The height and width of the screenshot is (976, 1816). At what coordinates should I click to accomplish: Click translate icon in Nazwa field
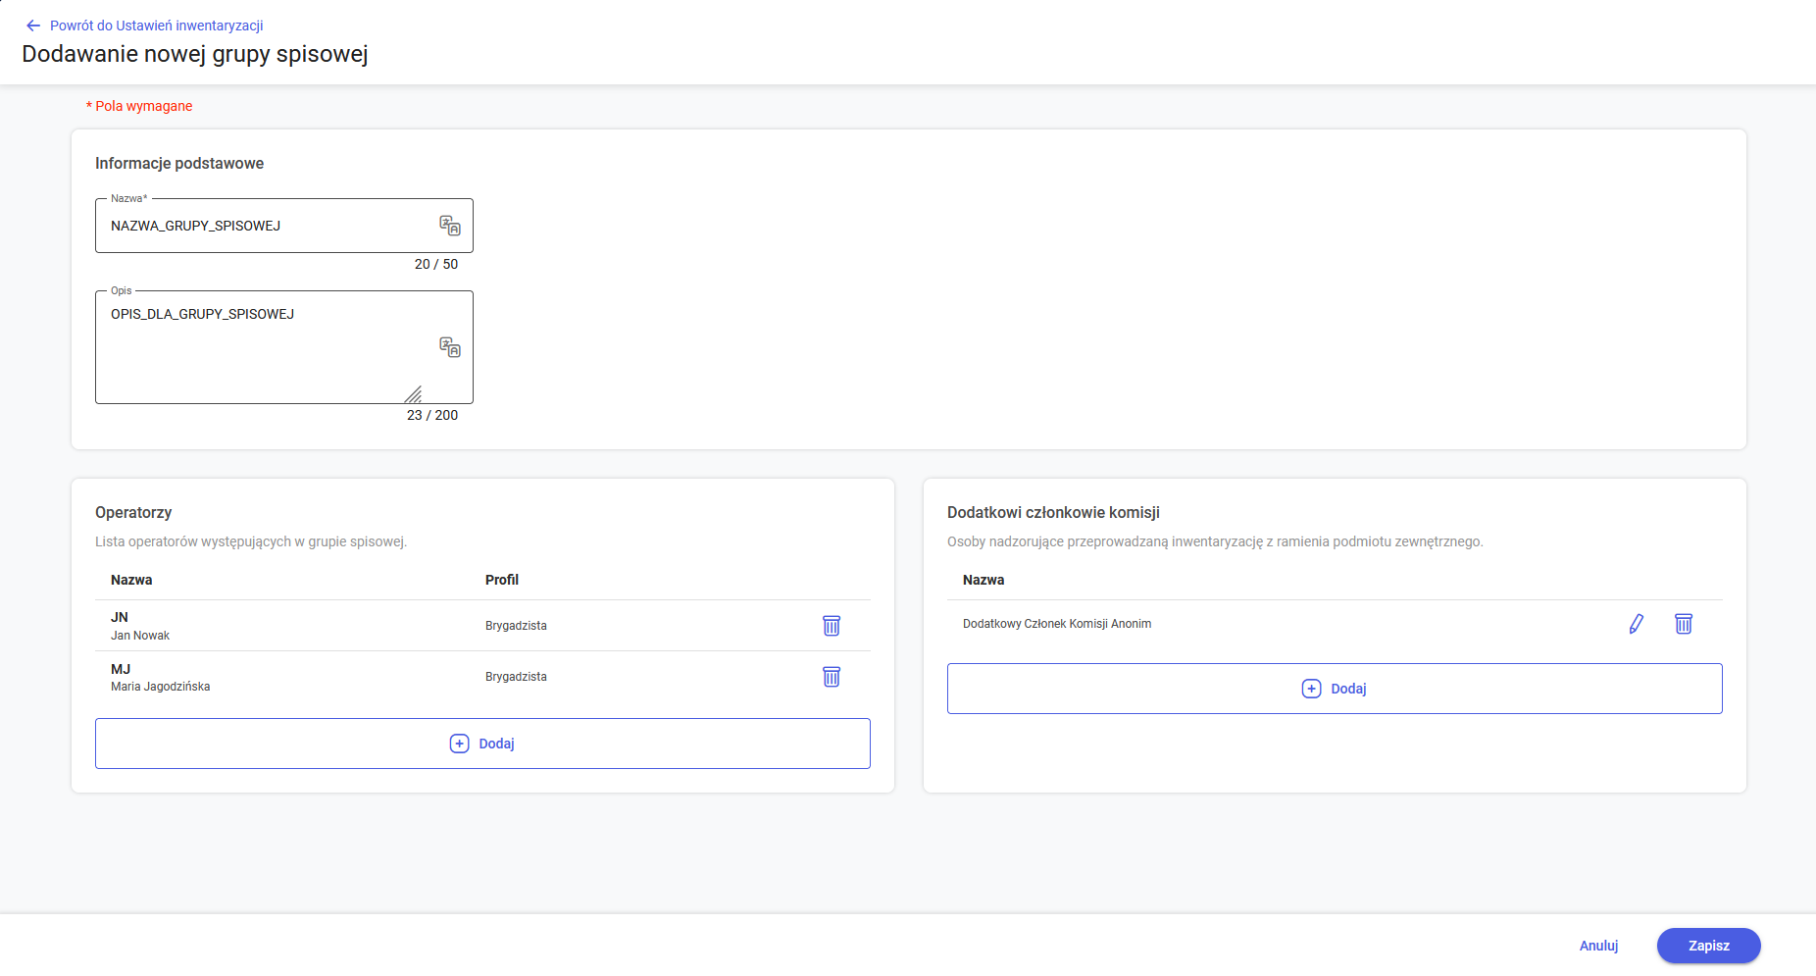point(449,226)
